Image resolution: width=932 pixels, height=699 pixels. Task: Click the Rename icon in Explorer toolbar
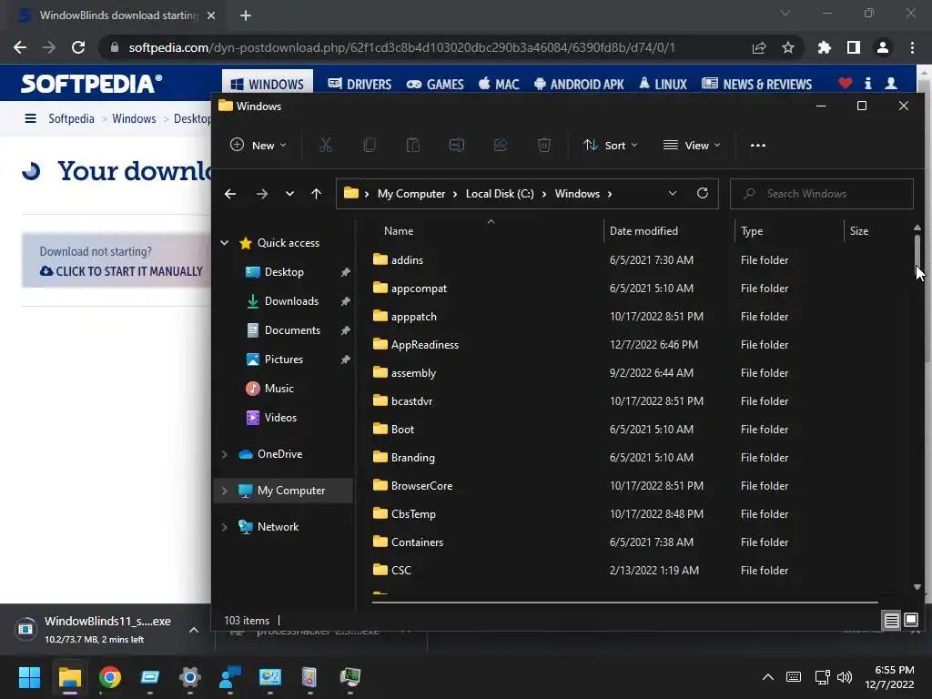pos(457,145)
